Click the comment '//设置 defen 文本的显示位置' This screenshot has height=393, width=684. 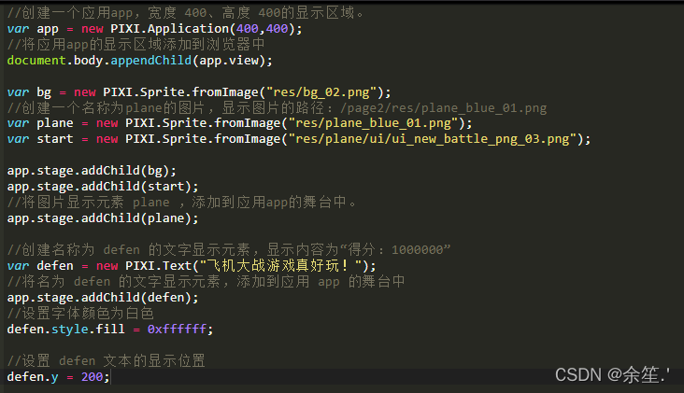click(x=106, y=360)
